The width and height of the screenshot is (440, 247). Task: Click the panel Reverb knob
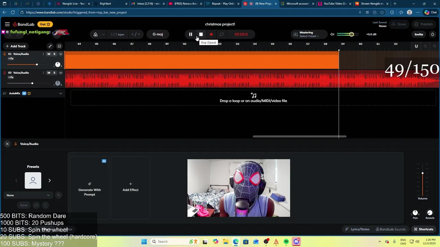point(430,213)
